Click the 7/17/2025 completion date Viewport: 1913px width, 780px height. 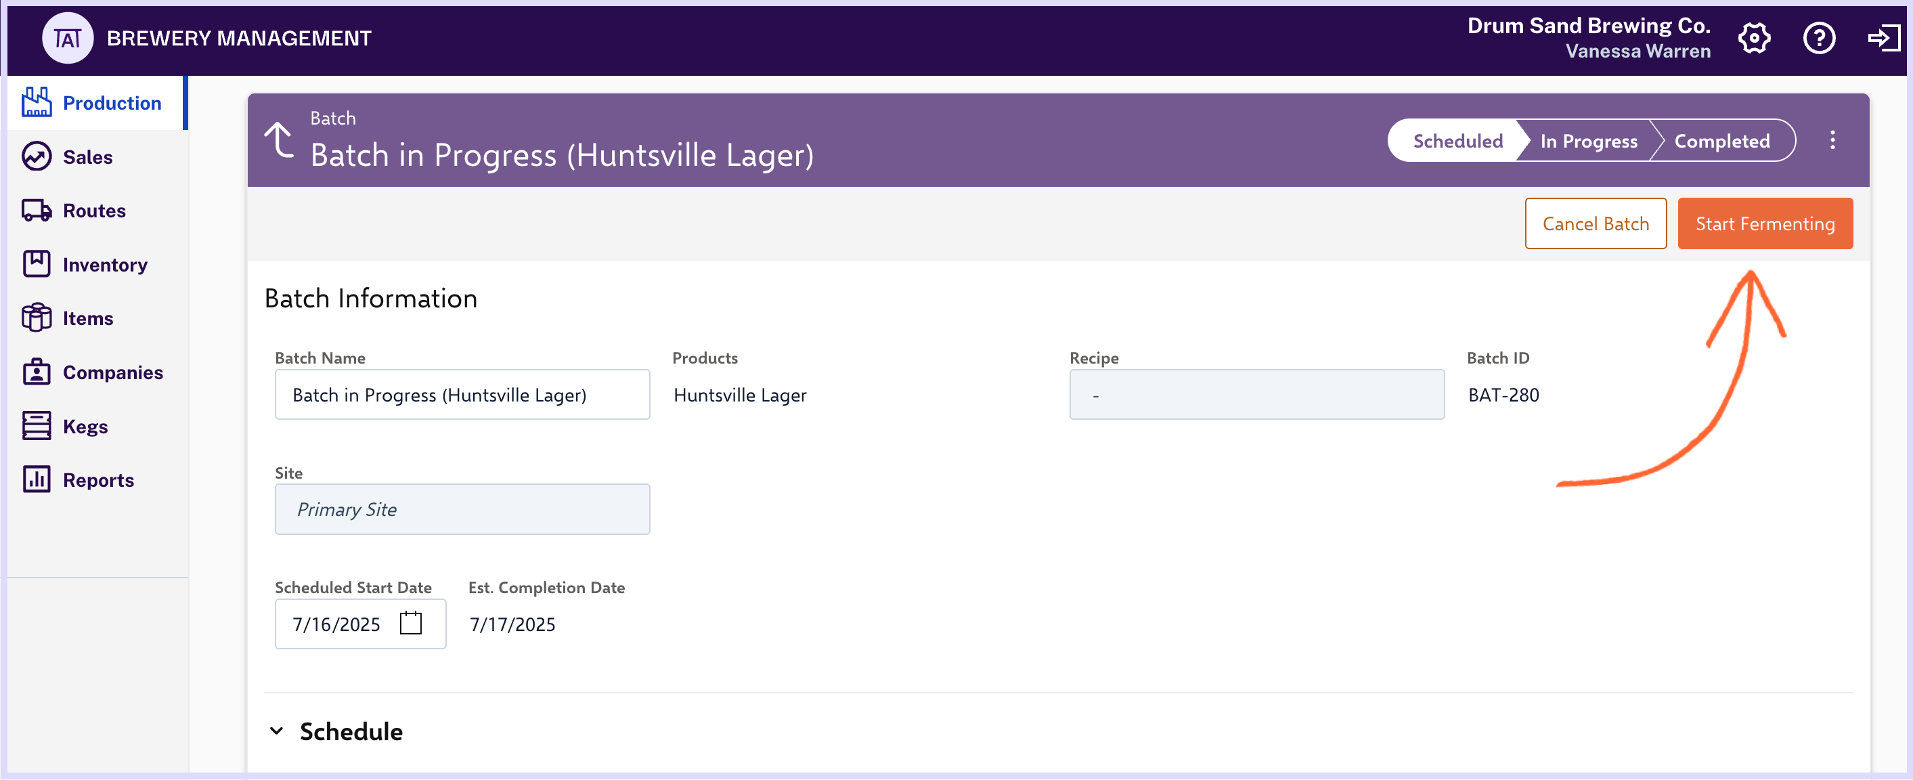512,625
